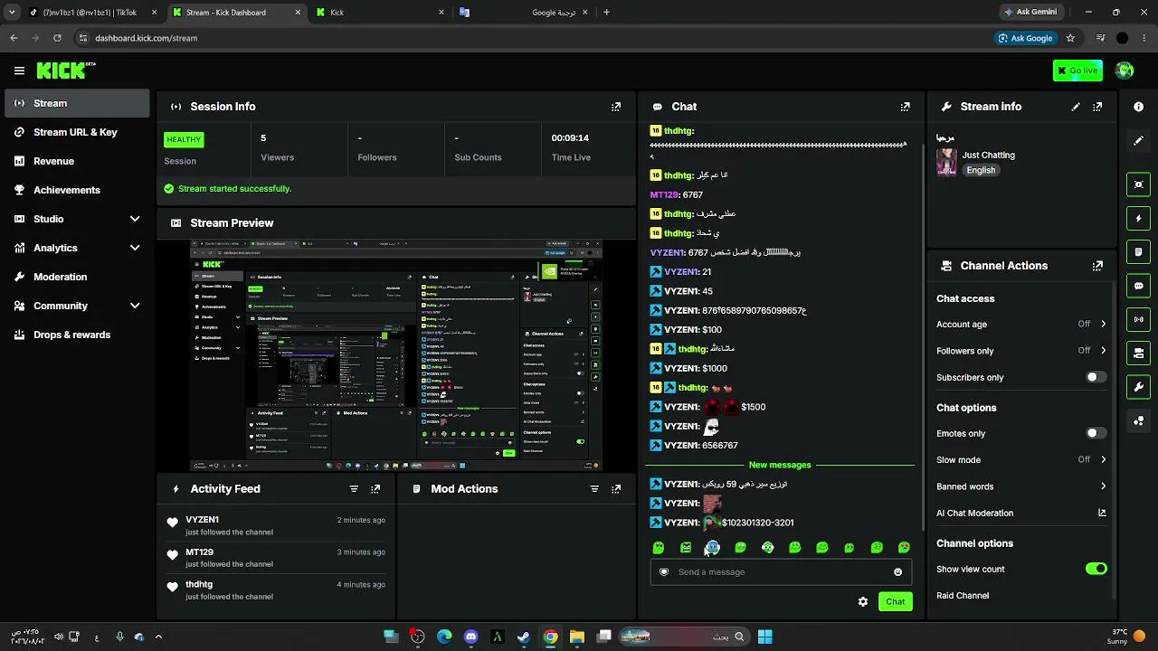Open the hamburger menu beside the Kick logo
The width and height of the screenshot is (1158, 651).
pyautogui.click(x=19, y=71)
